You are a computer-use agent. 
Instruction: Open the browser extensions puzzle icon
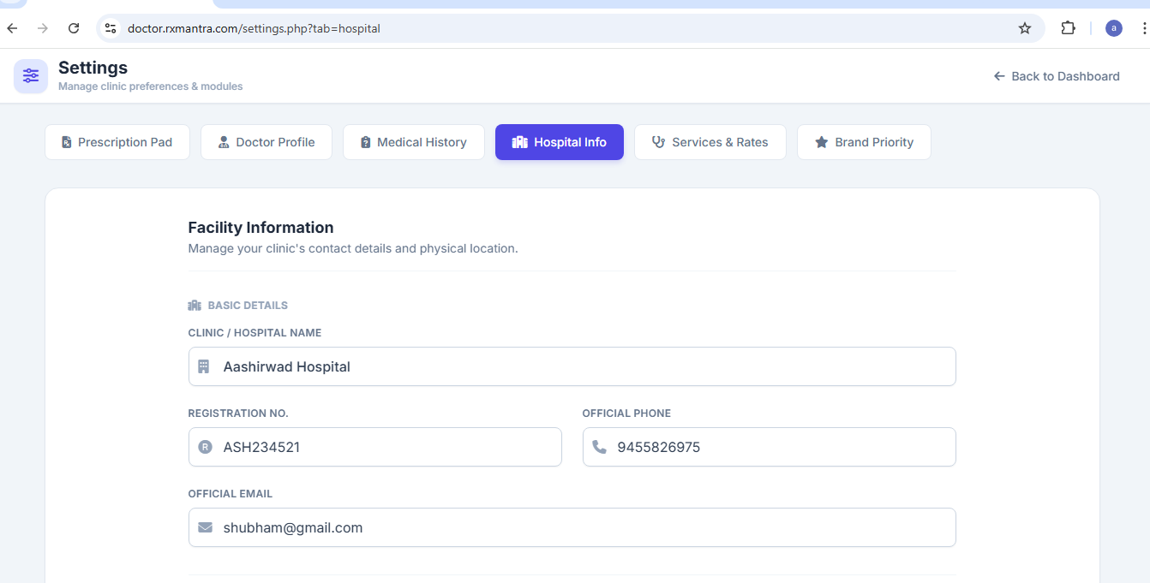pyautogui.click(x=1068, y=28)
